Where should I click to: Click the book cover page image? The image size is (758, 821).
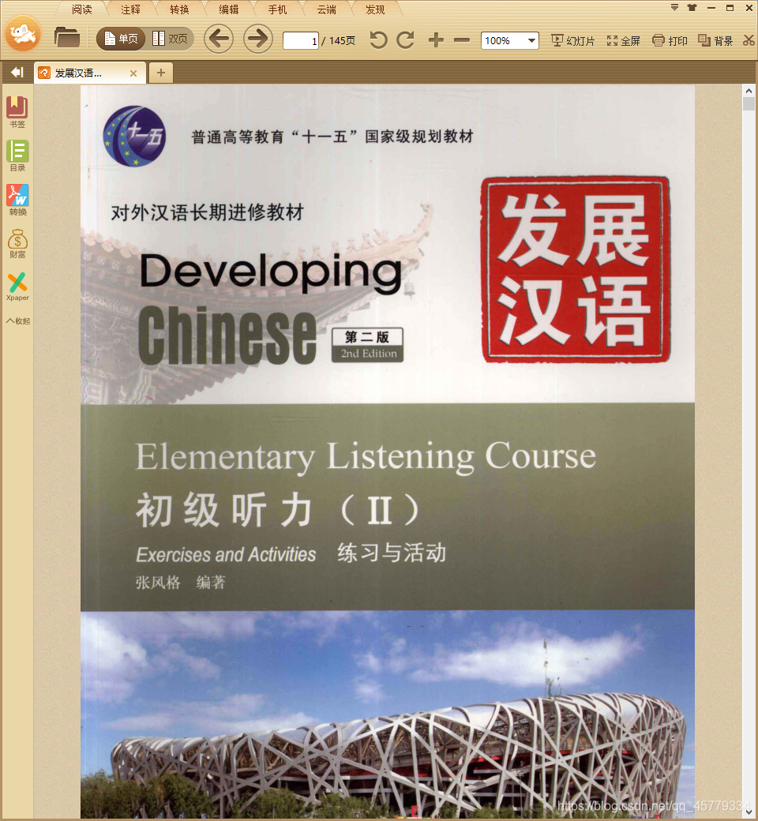[388, 452]
